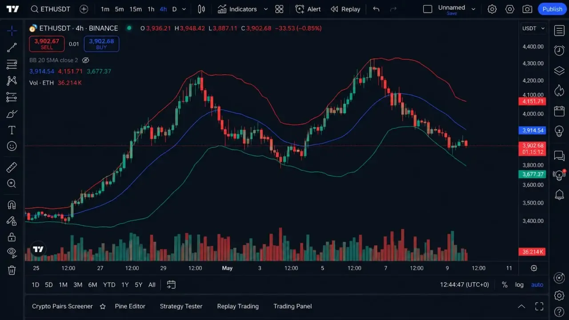Expand the Indicators favorites dropdown arrow
The height and width of the screenshot is (320, 569).
(x=266, y=9)
